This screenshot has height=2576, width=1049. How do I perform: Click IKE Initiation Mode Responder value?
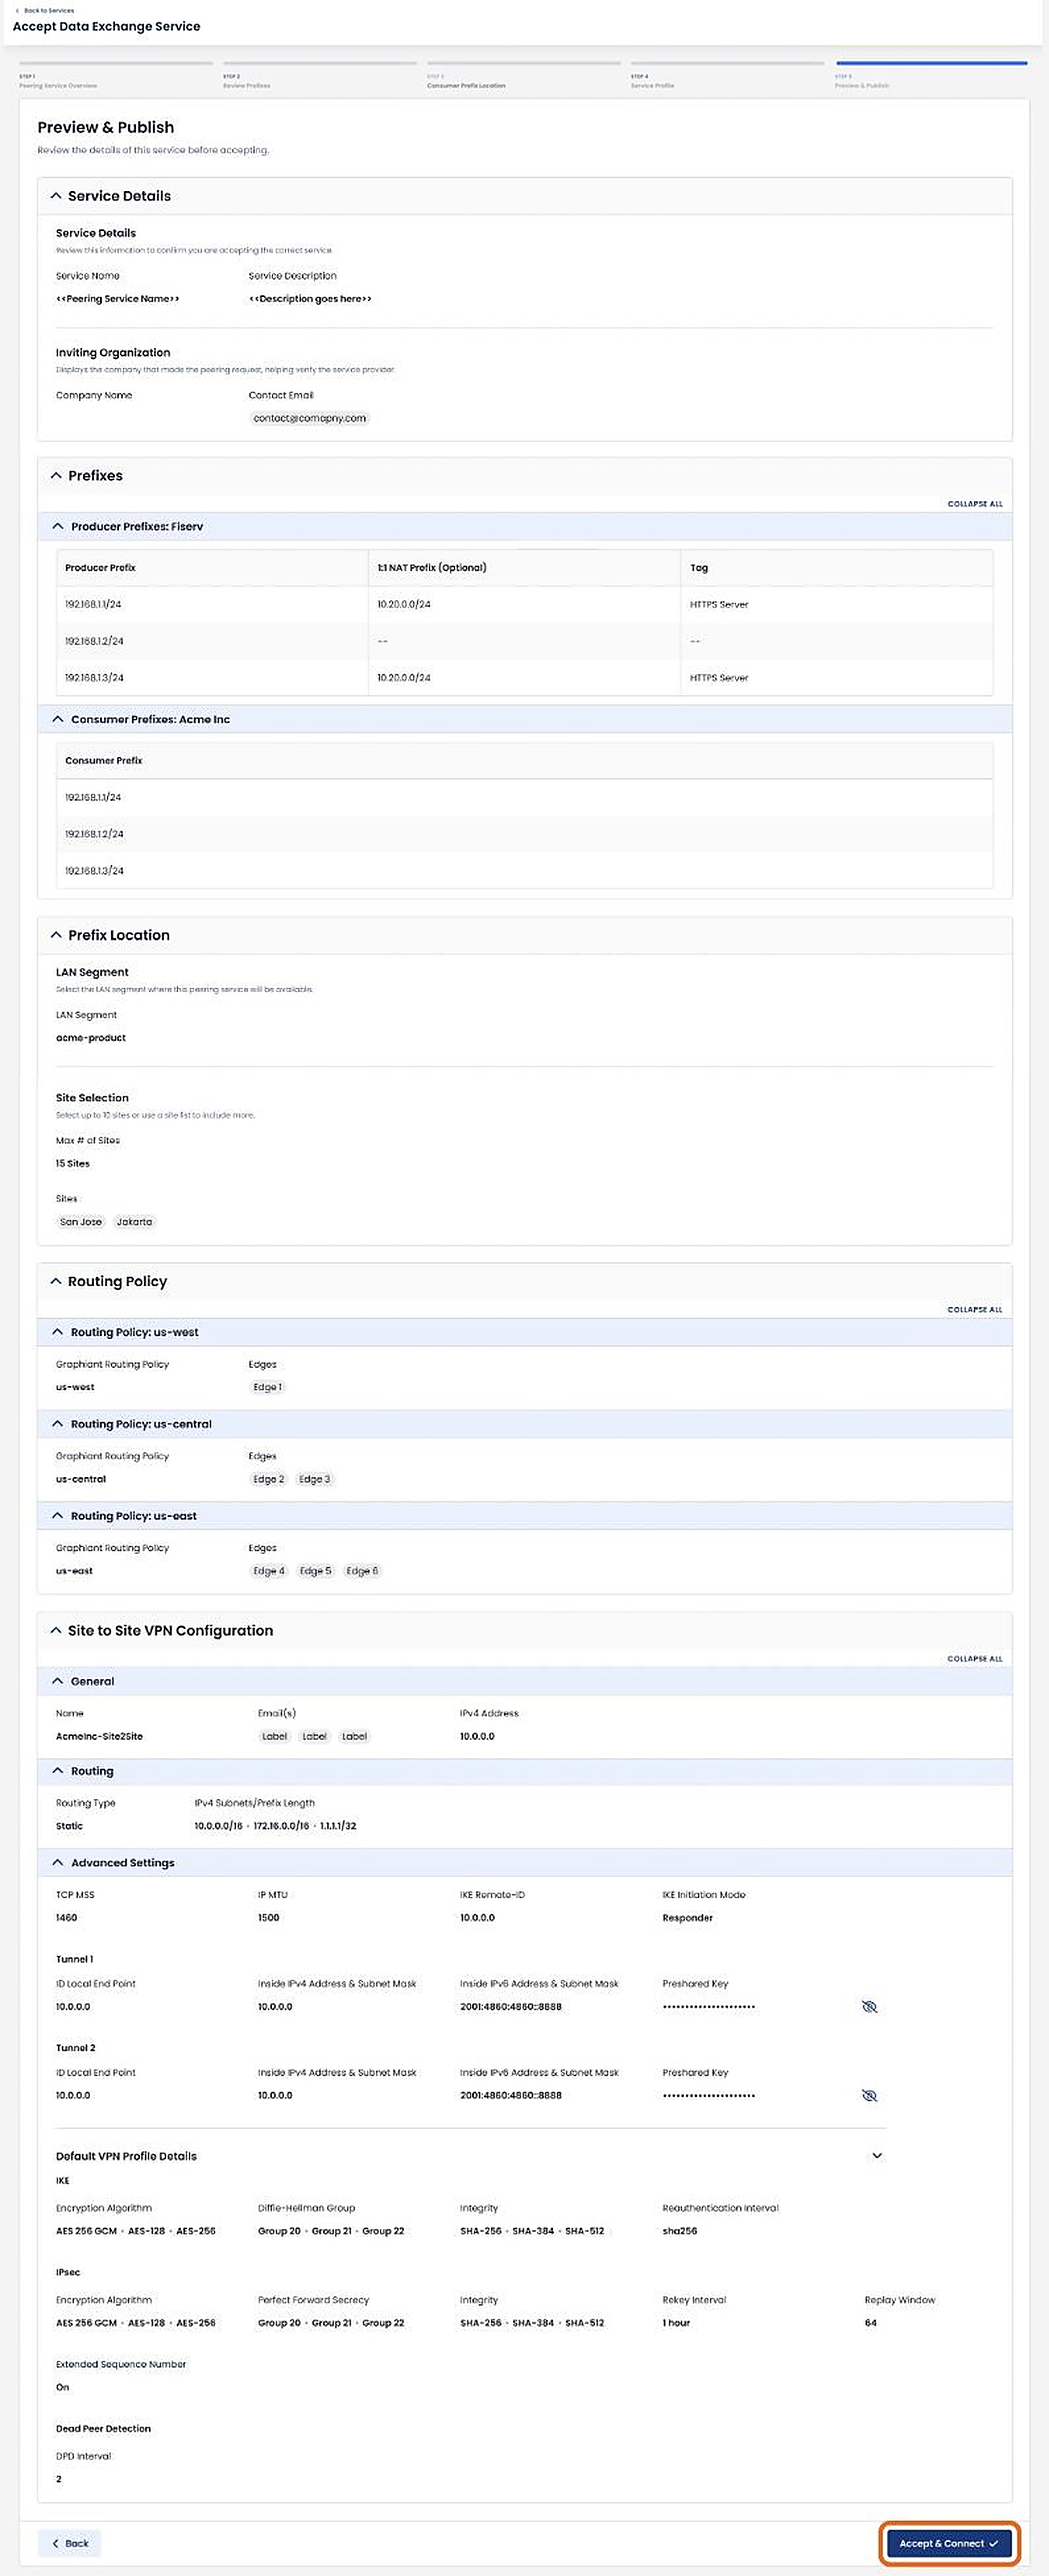pyautogui.click(x=687, y=1918)
